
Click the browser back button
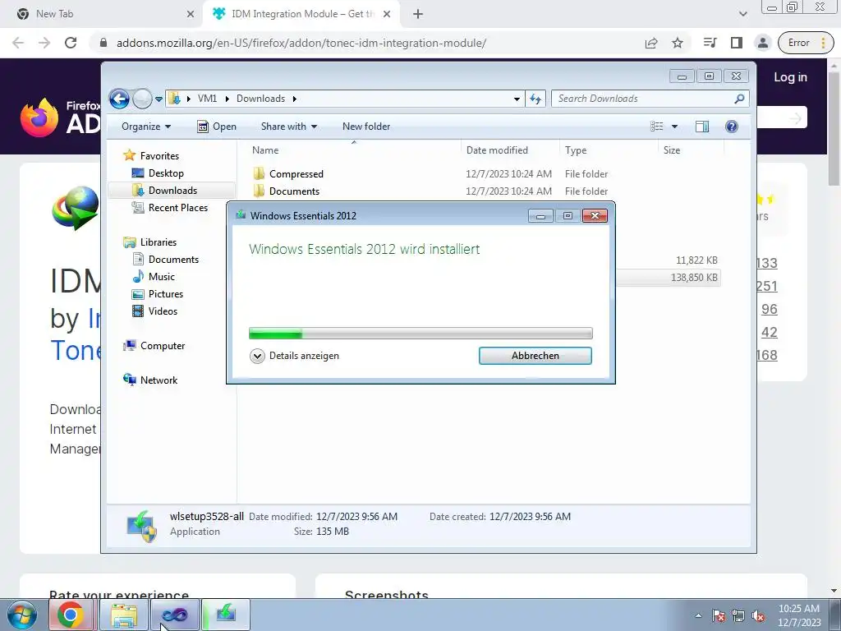[x=18, y=43]
